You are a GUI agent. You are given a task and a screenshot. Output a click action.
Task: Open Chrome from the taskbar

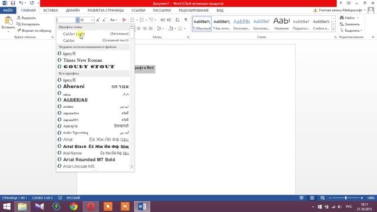tap(74, 207)
